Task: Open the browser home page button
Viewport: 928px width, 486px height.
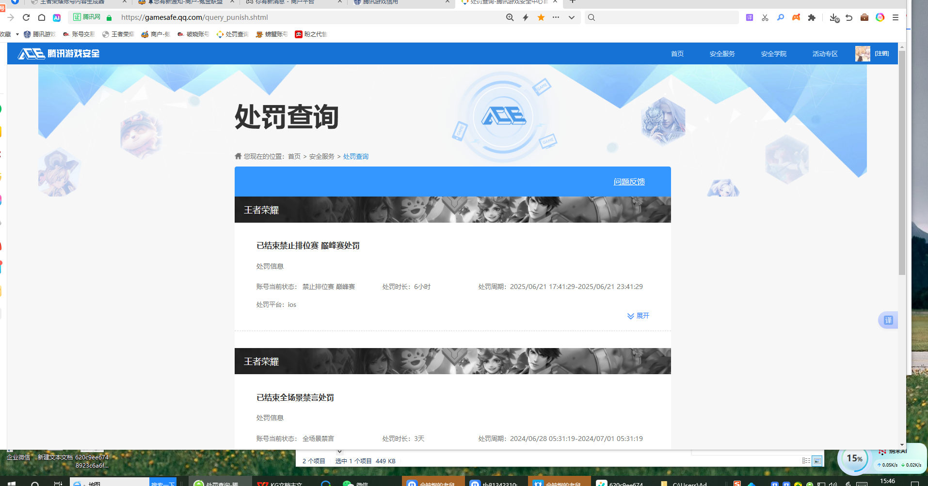Action: click(42, 17)
